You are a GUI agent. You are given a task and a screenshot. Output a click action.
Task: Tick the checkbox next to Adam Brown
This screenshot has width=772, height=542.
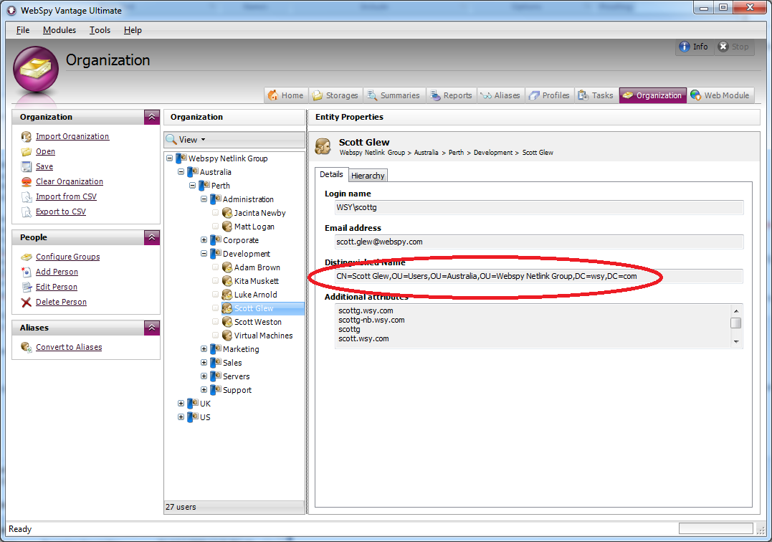215,267
